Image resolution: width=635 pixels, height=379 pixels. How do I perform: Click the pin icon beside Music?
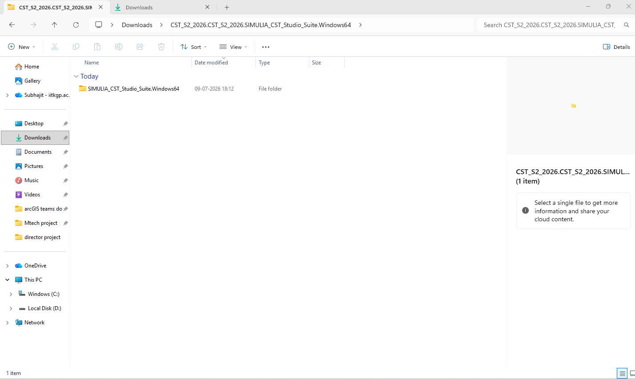(x=65, y=180)
